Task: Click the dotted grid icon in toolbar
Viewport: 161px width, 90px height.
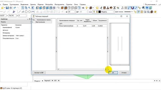Action: coord(126,8)
